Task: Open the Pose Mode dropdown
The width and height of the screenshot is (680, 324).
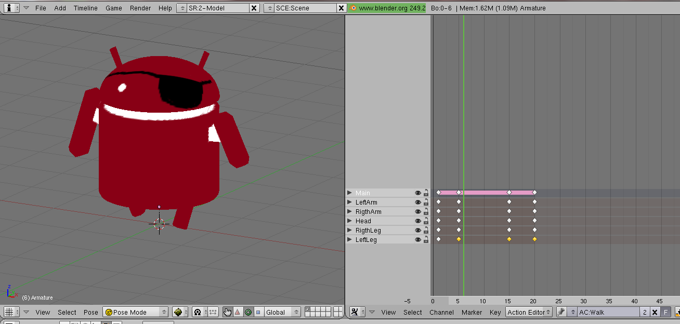Action: click(x=136, y=312)
